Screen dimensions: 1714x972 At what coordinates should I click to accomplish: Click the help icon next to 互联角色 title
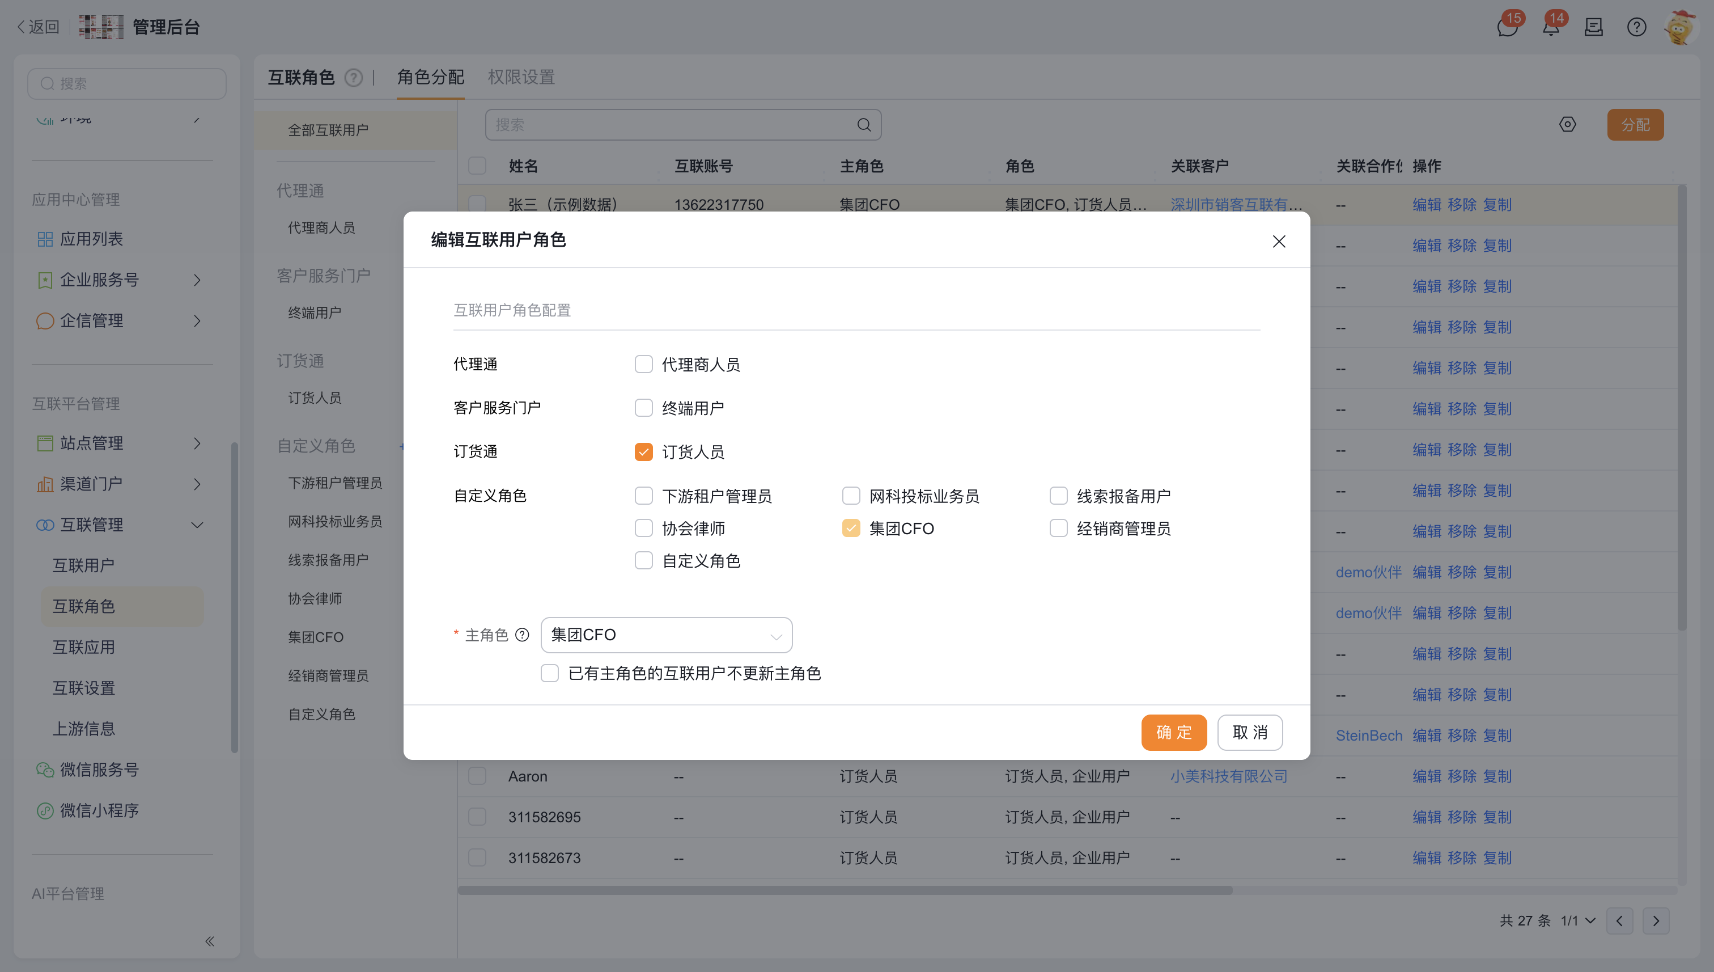[x=353, y=78]
